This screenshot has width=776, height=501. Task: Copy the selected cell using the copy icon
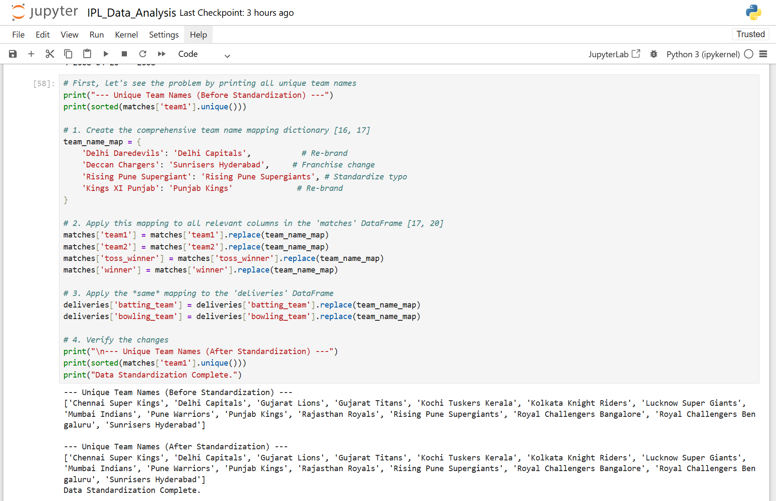68,54
